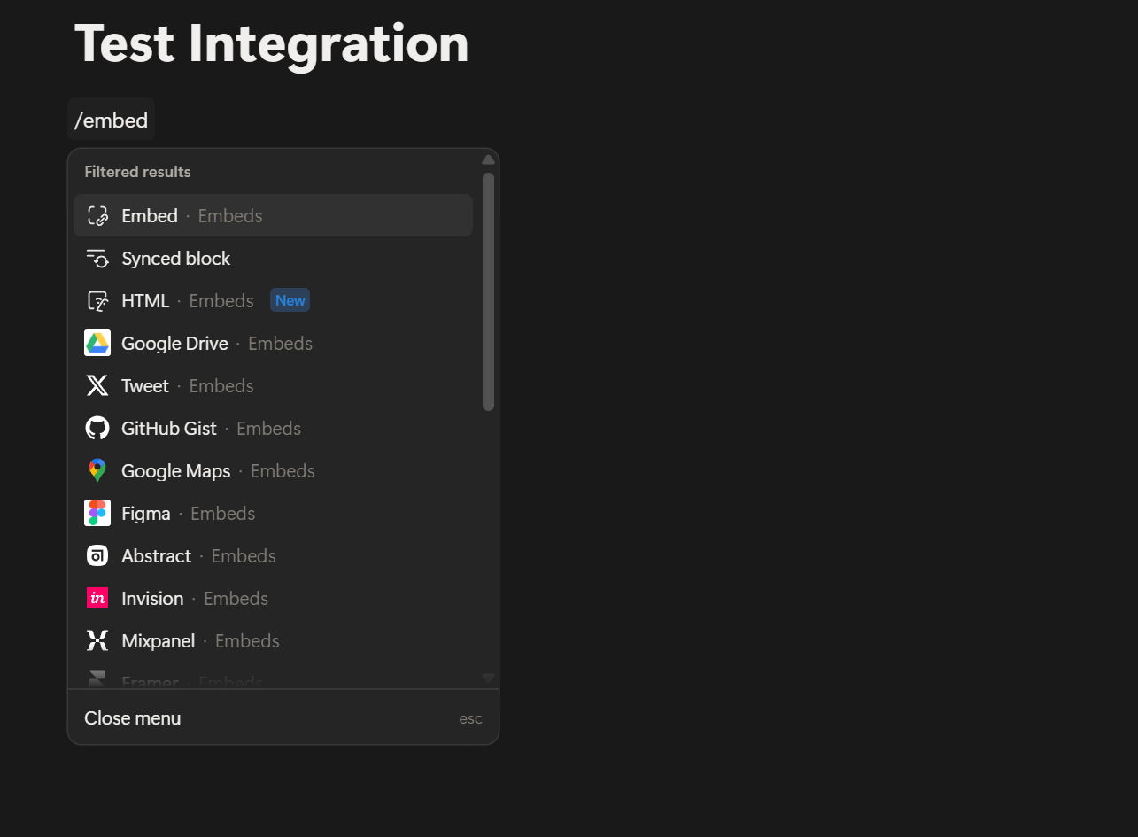Select Abstract embed entry
This screenshot has width=1138, height=837.
pyautogui.click(x=274, y=556)
